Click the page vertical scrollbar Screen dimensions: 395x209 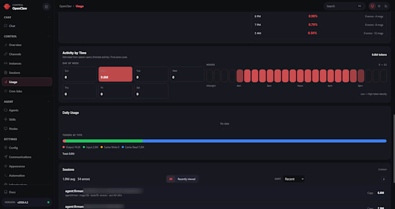pos(394,149)
